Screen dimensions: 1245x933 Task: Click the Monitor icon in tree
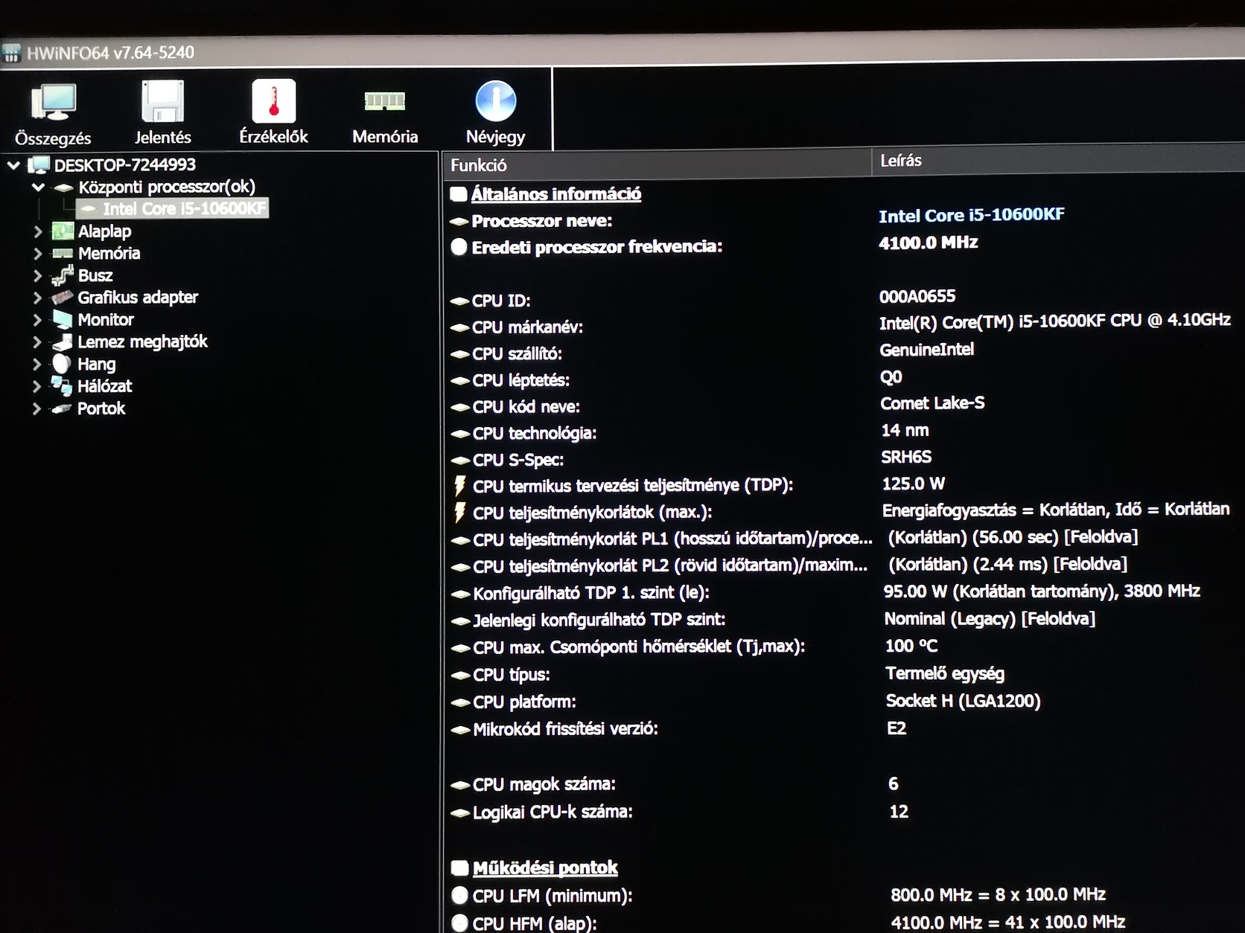coord(63,320)
